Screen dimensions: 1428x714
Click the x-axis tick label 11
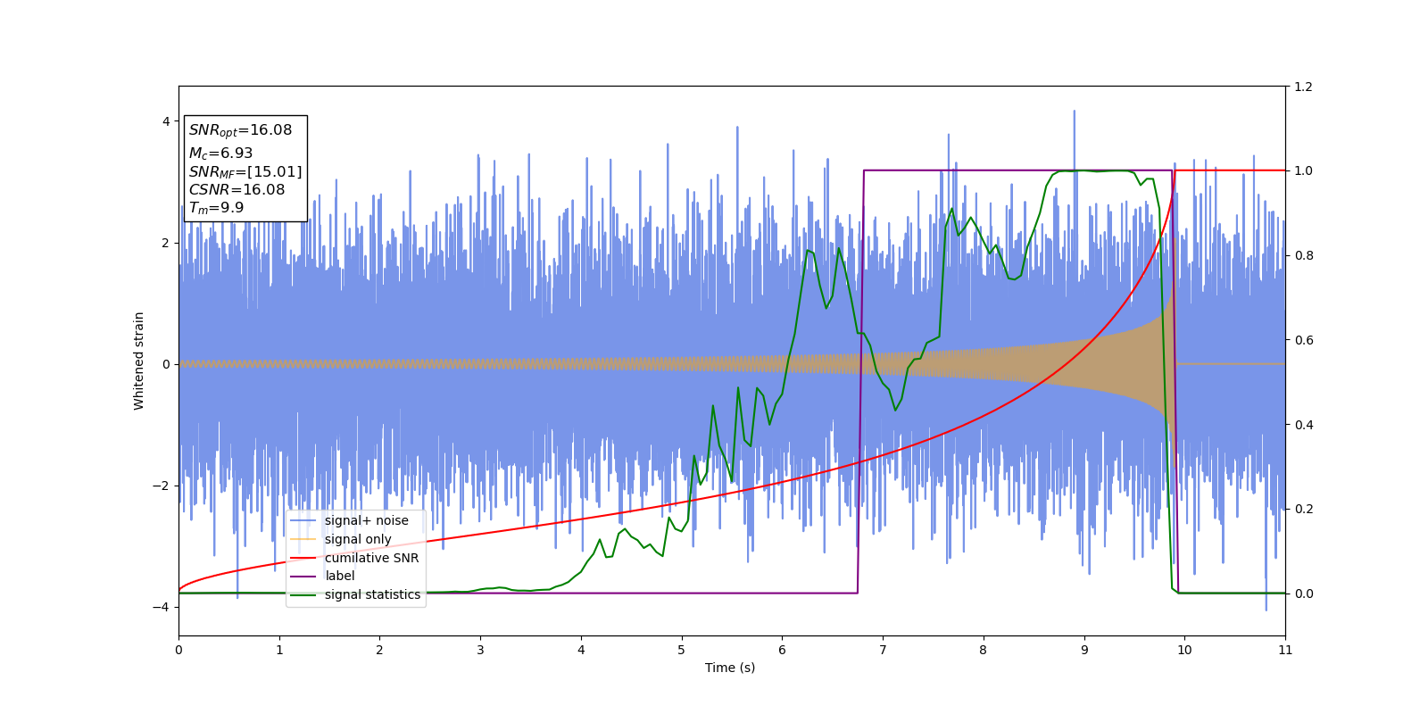pos(1285,650)
